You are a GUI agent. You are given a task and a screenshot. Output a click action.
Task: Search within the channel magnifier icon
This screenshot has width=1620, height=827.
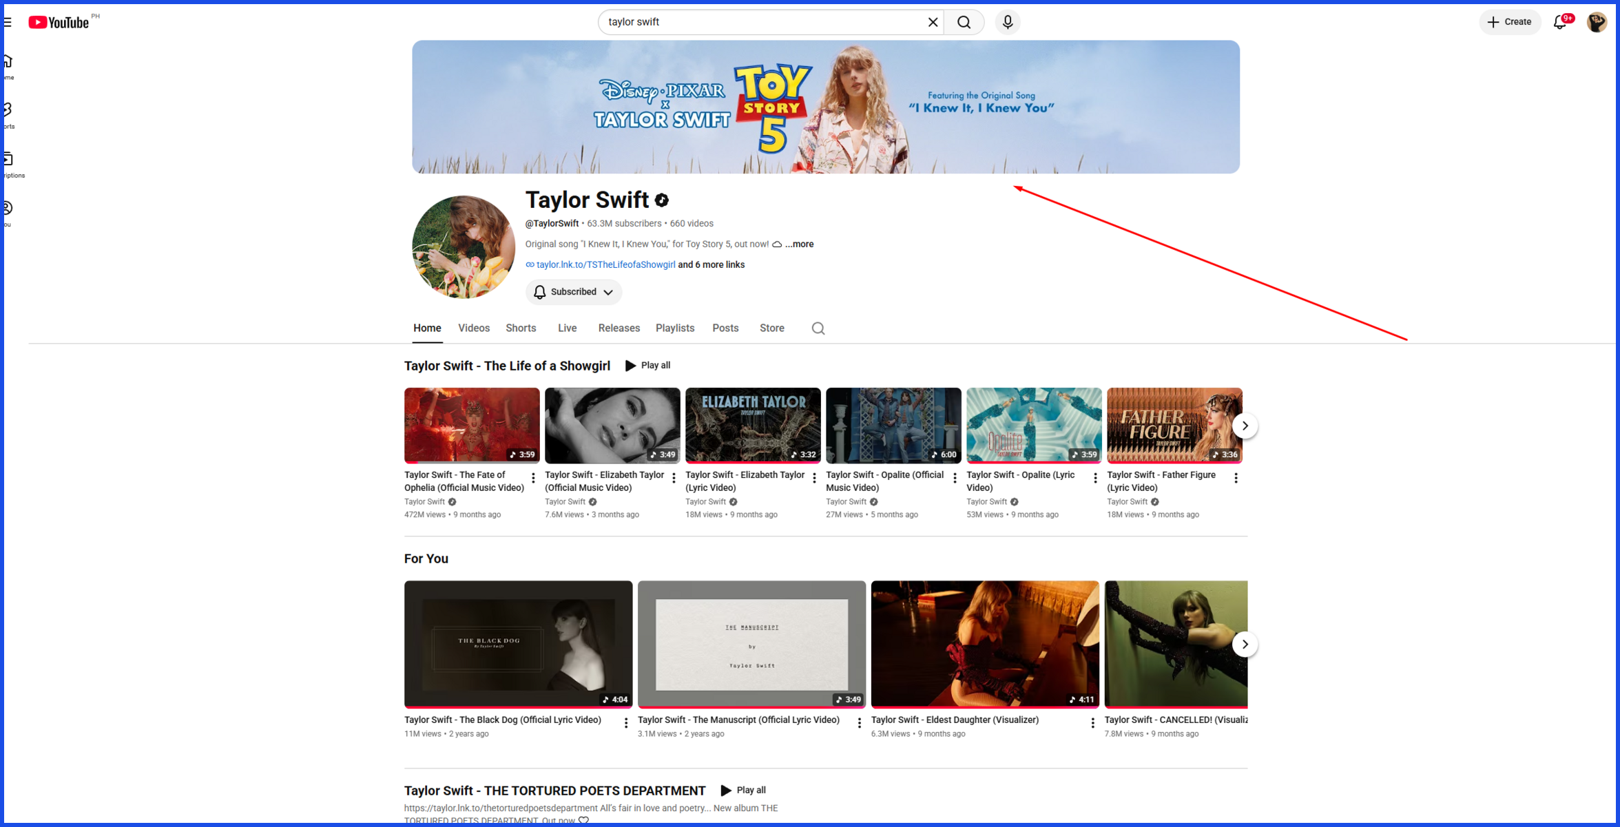818,328
